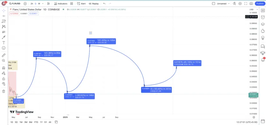Screen dimensions: 266x125
Task: Open the Indicators dialog
Action: 61,3
